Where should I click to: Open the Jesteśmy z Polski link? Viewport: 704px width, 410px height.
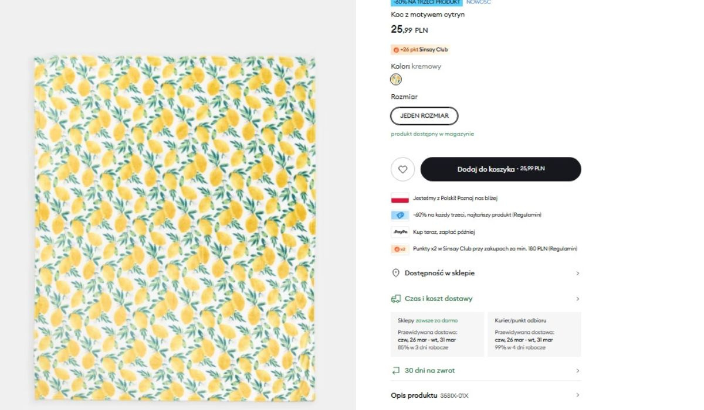[x=455, y=198]
